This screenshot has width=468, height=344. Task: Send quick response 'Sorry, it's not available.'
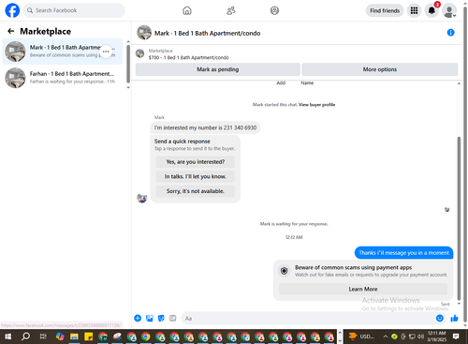(x=196, y=191)
